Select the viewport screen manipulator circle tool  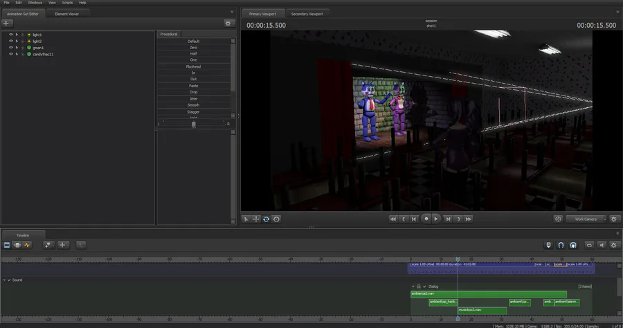pyautogui.click(x=276, y=219)
